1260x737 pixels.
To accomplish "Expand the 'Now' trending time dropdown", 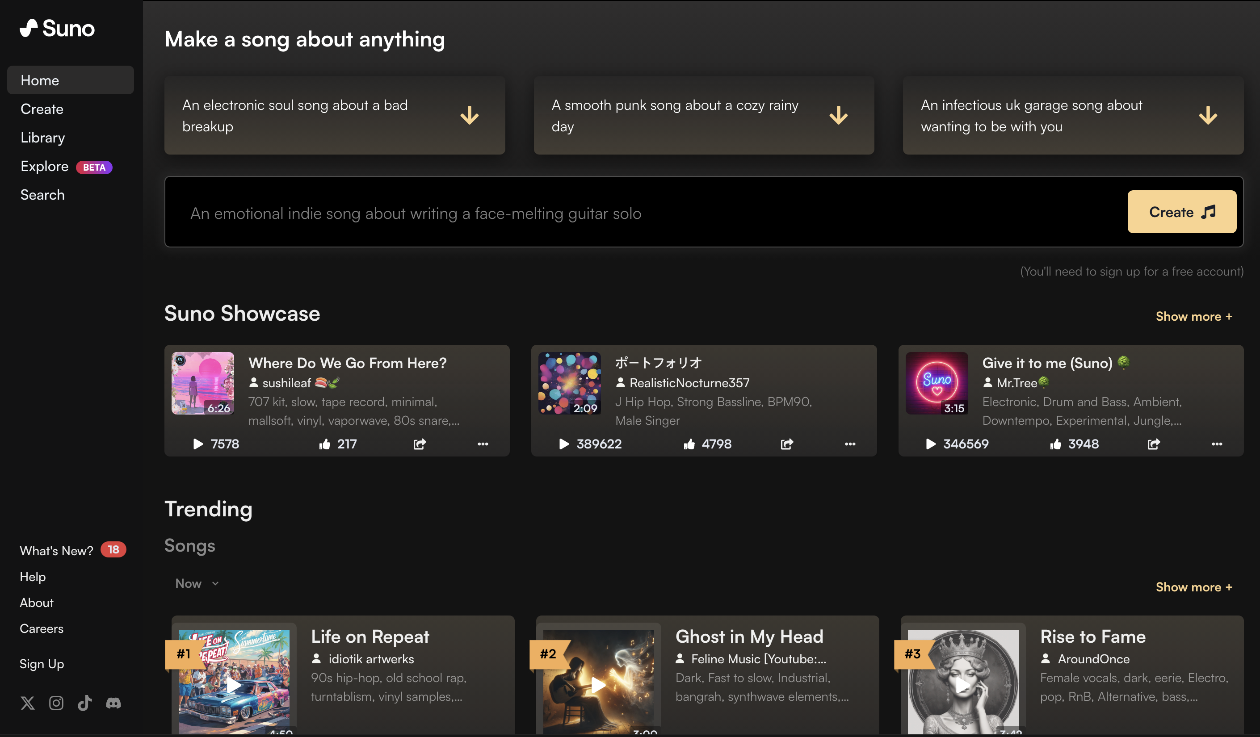I will click(x=197, y=583).
